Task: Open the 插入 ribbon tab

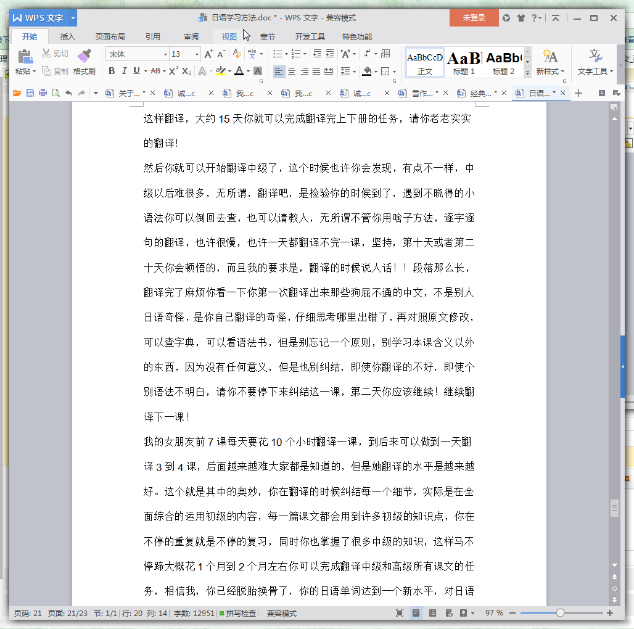Action: point(67,37)
